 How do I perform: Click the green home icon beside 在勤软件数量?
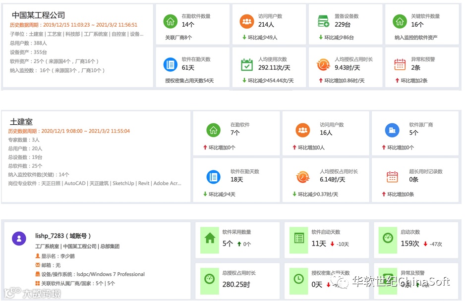pyautogui.click(x=170, y=21)
